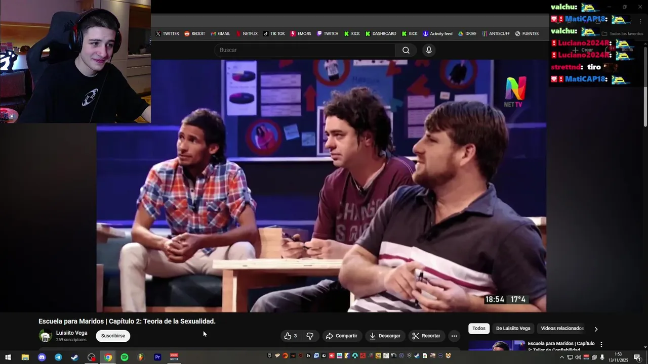Viewport: 648px width, 364px height.
Task: Click the YouTube search magnifier button
Action: [x=406, y=50]
